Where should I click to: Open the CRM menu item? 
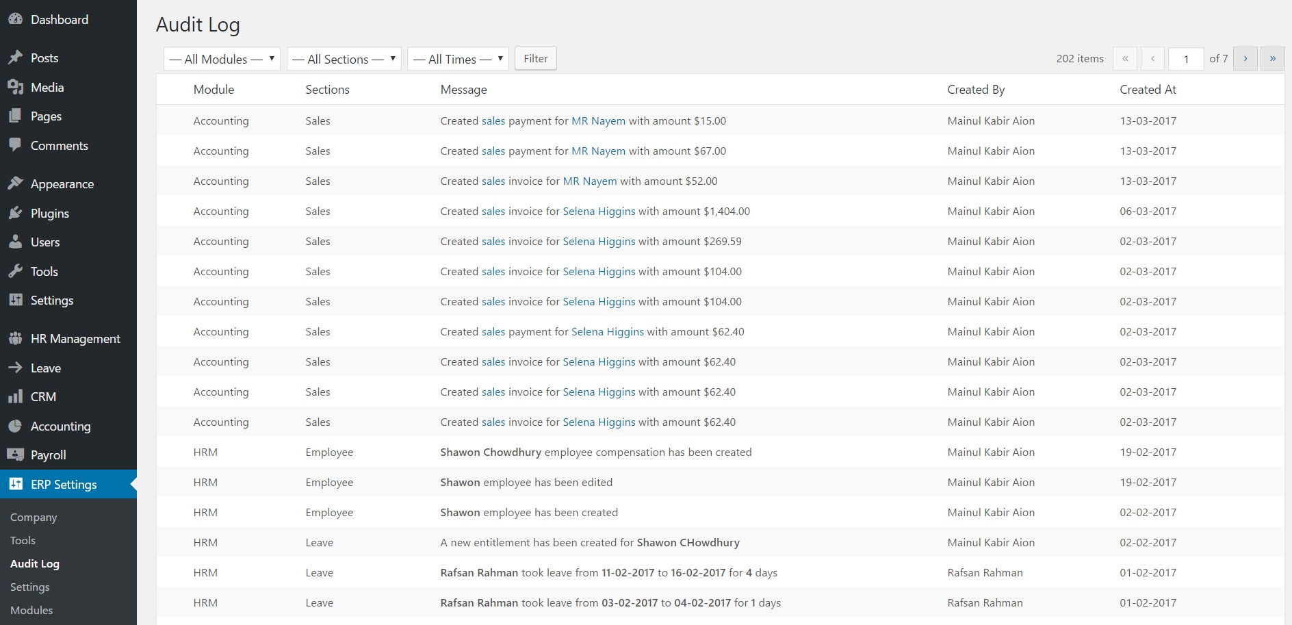[68, 396]
